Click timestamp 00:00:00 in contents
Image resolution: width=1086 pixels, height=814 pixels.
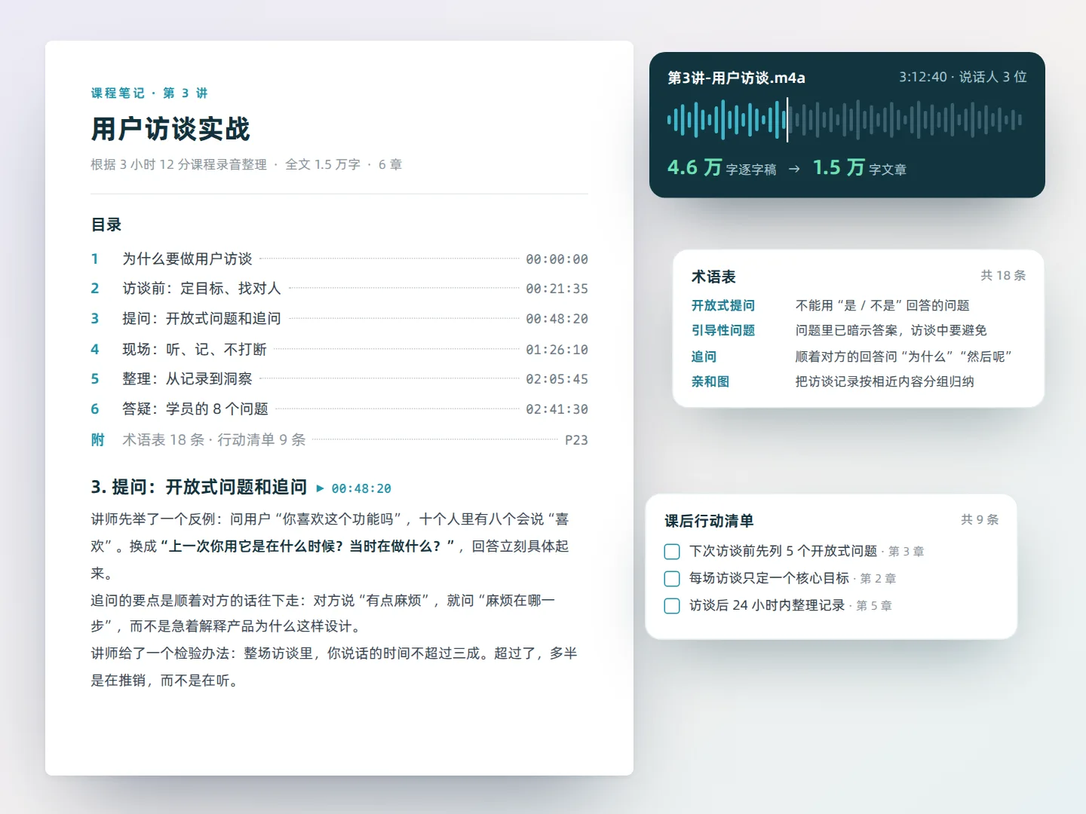(x=557, y=259)
